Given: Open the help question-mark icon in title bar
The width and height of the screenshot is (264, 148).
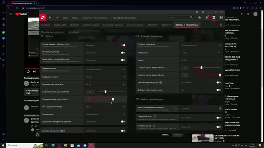Looking at the screenshot, I should coord(203,12).
